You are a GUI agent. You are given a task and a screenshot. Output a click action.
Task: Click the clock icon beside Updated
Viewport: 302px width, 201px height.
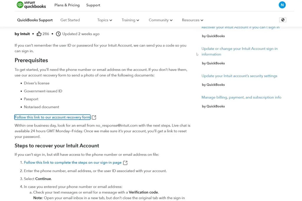coord(58,34)
